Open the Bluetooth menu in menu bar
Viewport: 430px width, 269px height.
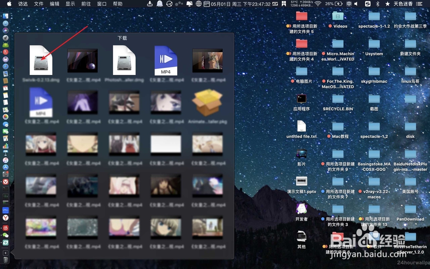tap(378, 4)
